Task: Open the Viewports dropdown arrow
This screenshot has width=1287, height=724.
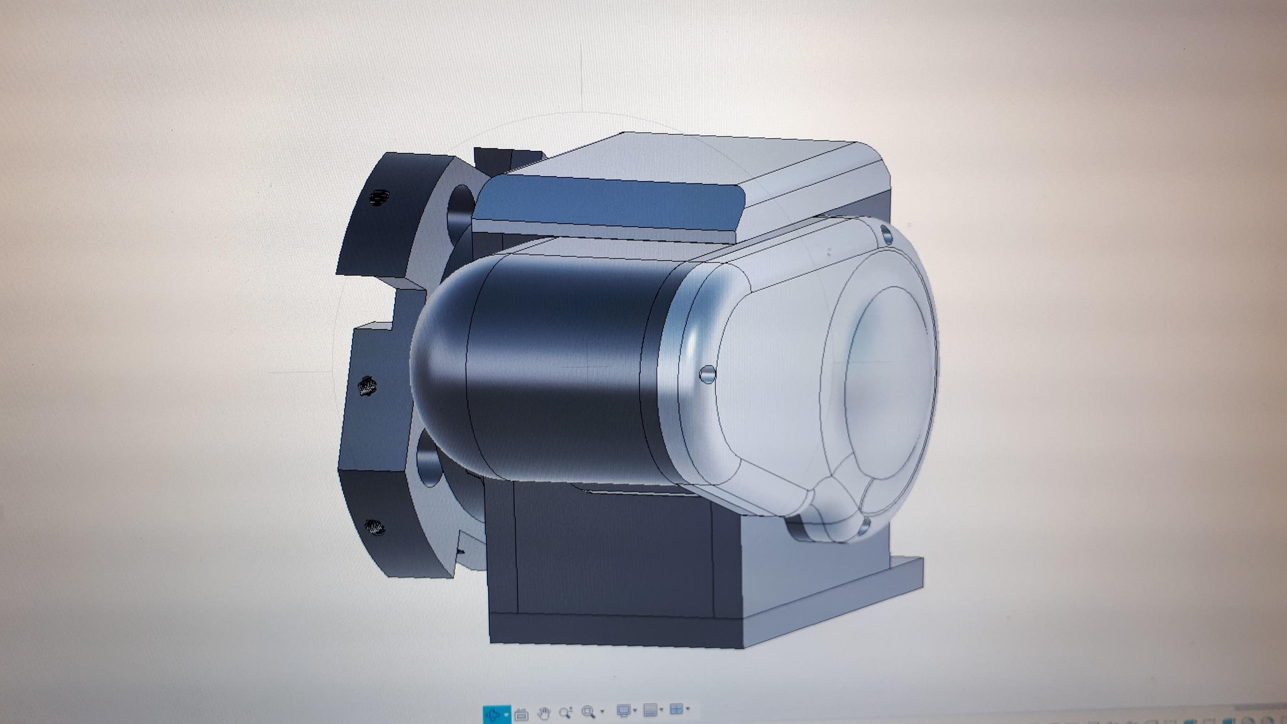Action: [687, 709]
